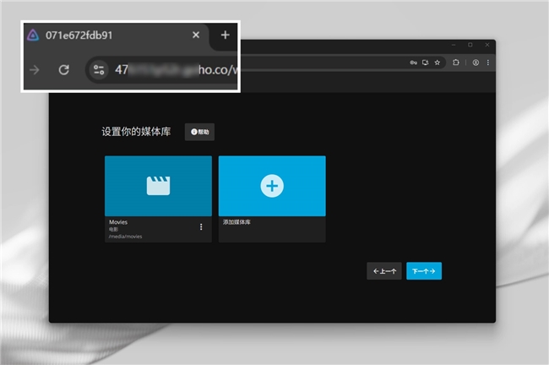549x365 pixels.
Task: Open the 帮助 help button
Action: [x=199, y=132]
